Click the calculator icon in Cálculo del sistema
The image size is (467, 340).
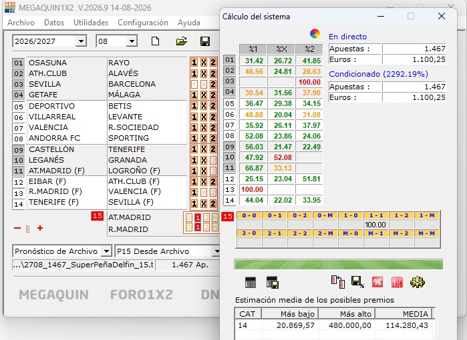[250, 283]
